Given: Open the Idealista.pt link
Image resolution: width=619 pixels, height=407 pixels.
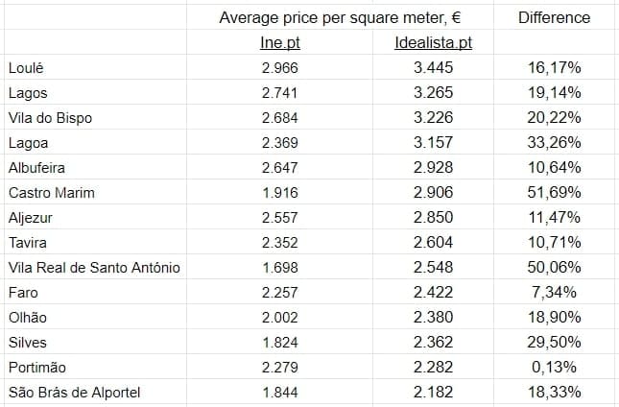Looking at the screenshot, I should click(x=433, y=43).
